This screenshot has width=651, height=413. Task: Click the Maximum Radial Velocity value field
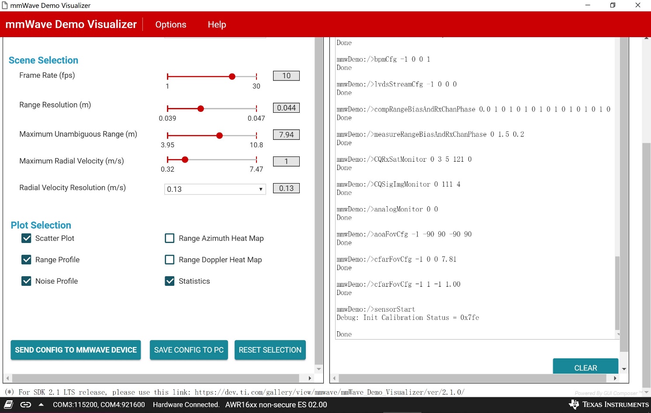pyautogui.click(x=286, y=161)
